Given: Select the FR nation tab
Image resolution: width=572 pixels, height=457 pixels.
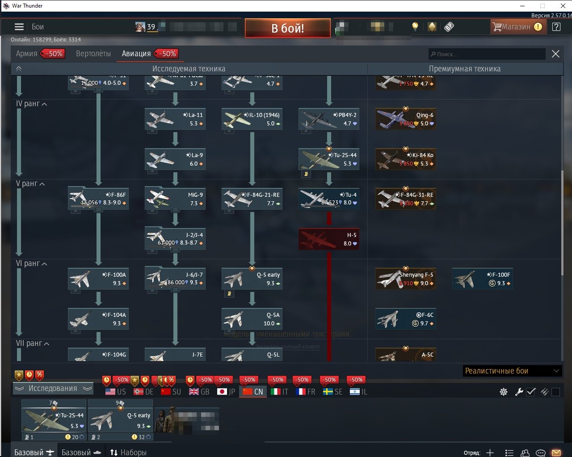Looking at the screenshot, I should [x=306, y=392].
